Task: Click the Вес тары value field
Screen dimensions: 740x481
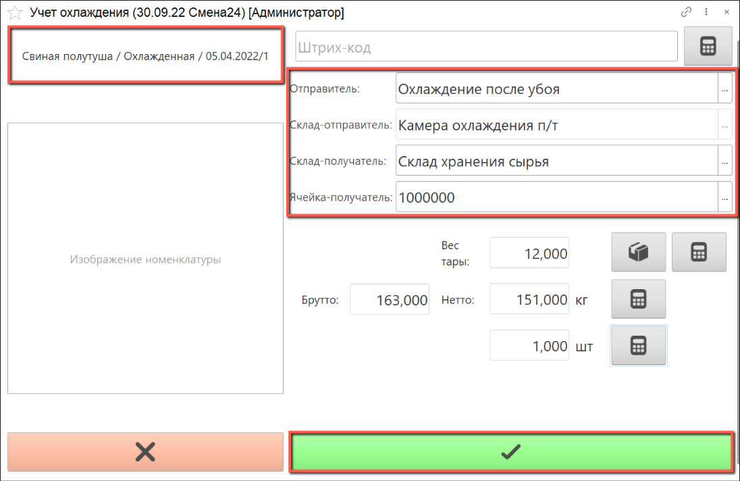Action: click(529, 253)
